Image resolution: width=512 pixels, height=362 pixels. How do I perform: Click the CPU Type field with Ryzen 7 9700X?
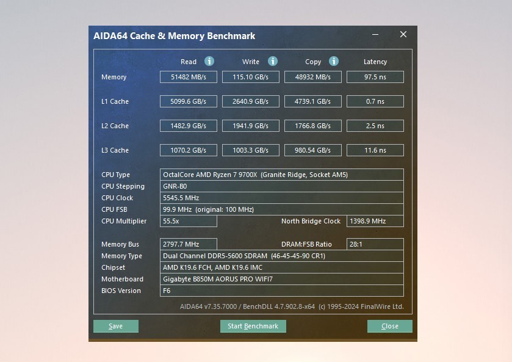coord(282,175)
